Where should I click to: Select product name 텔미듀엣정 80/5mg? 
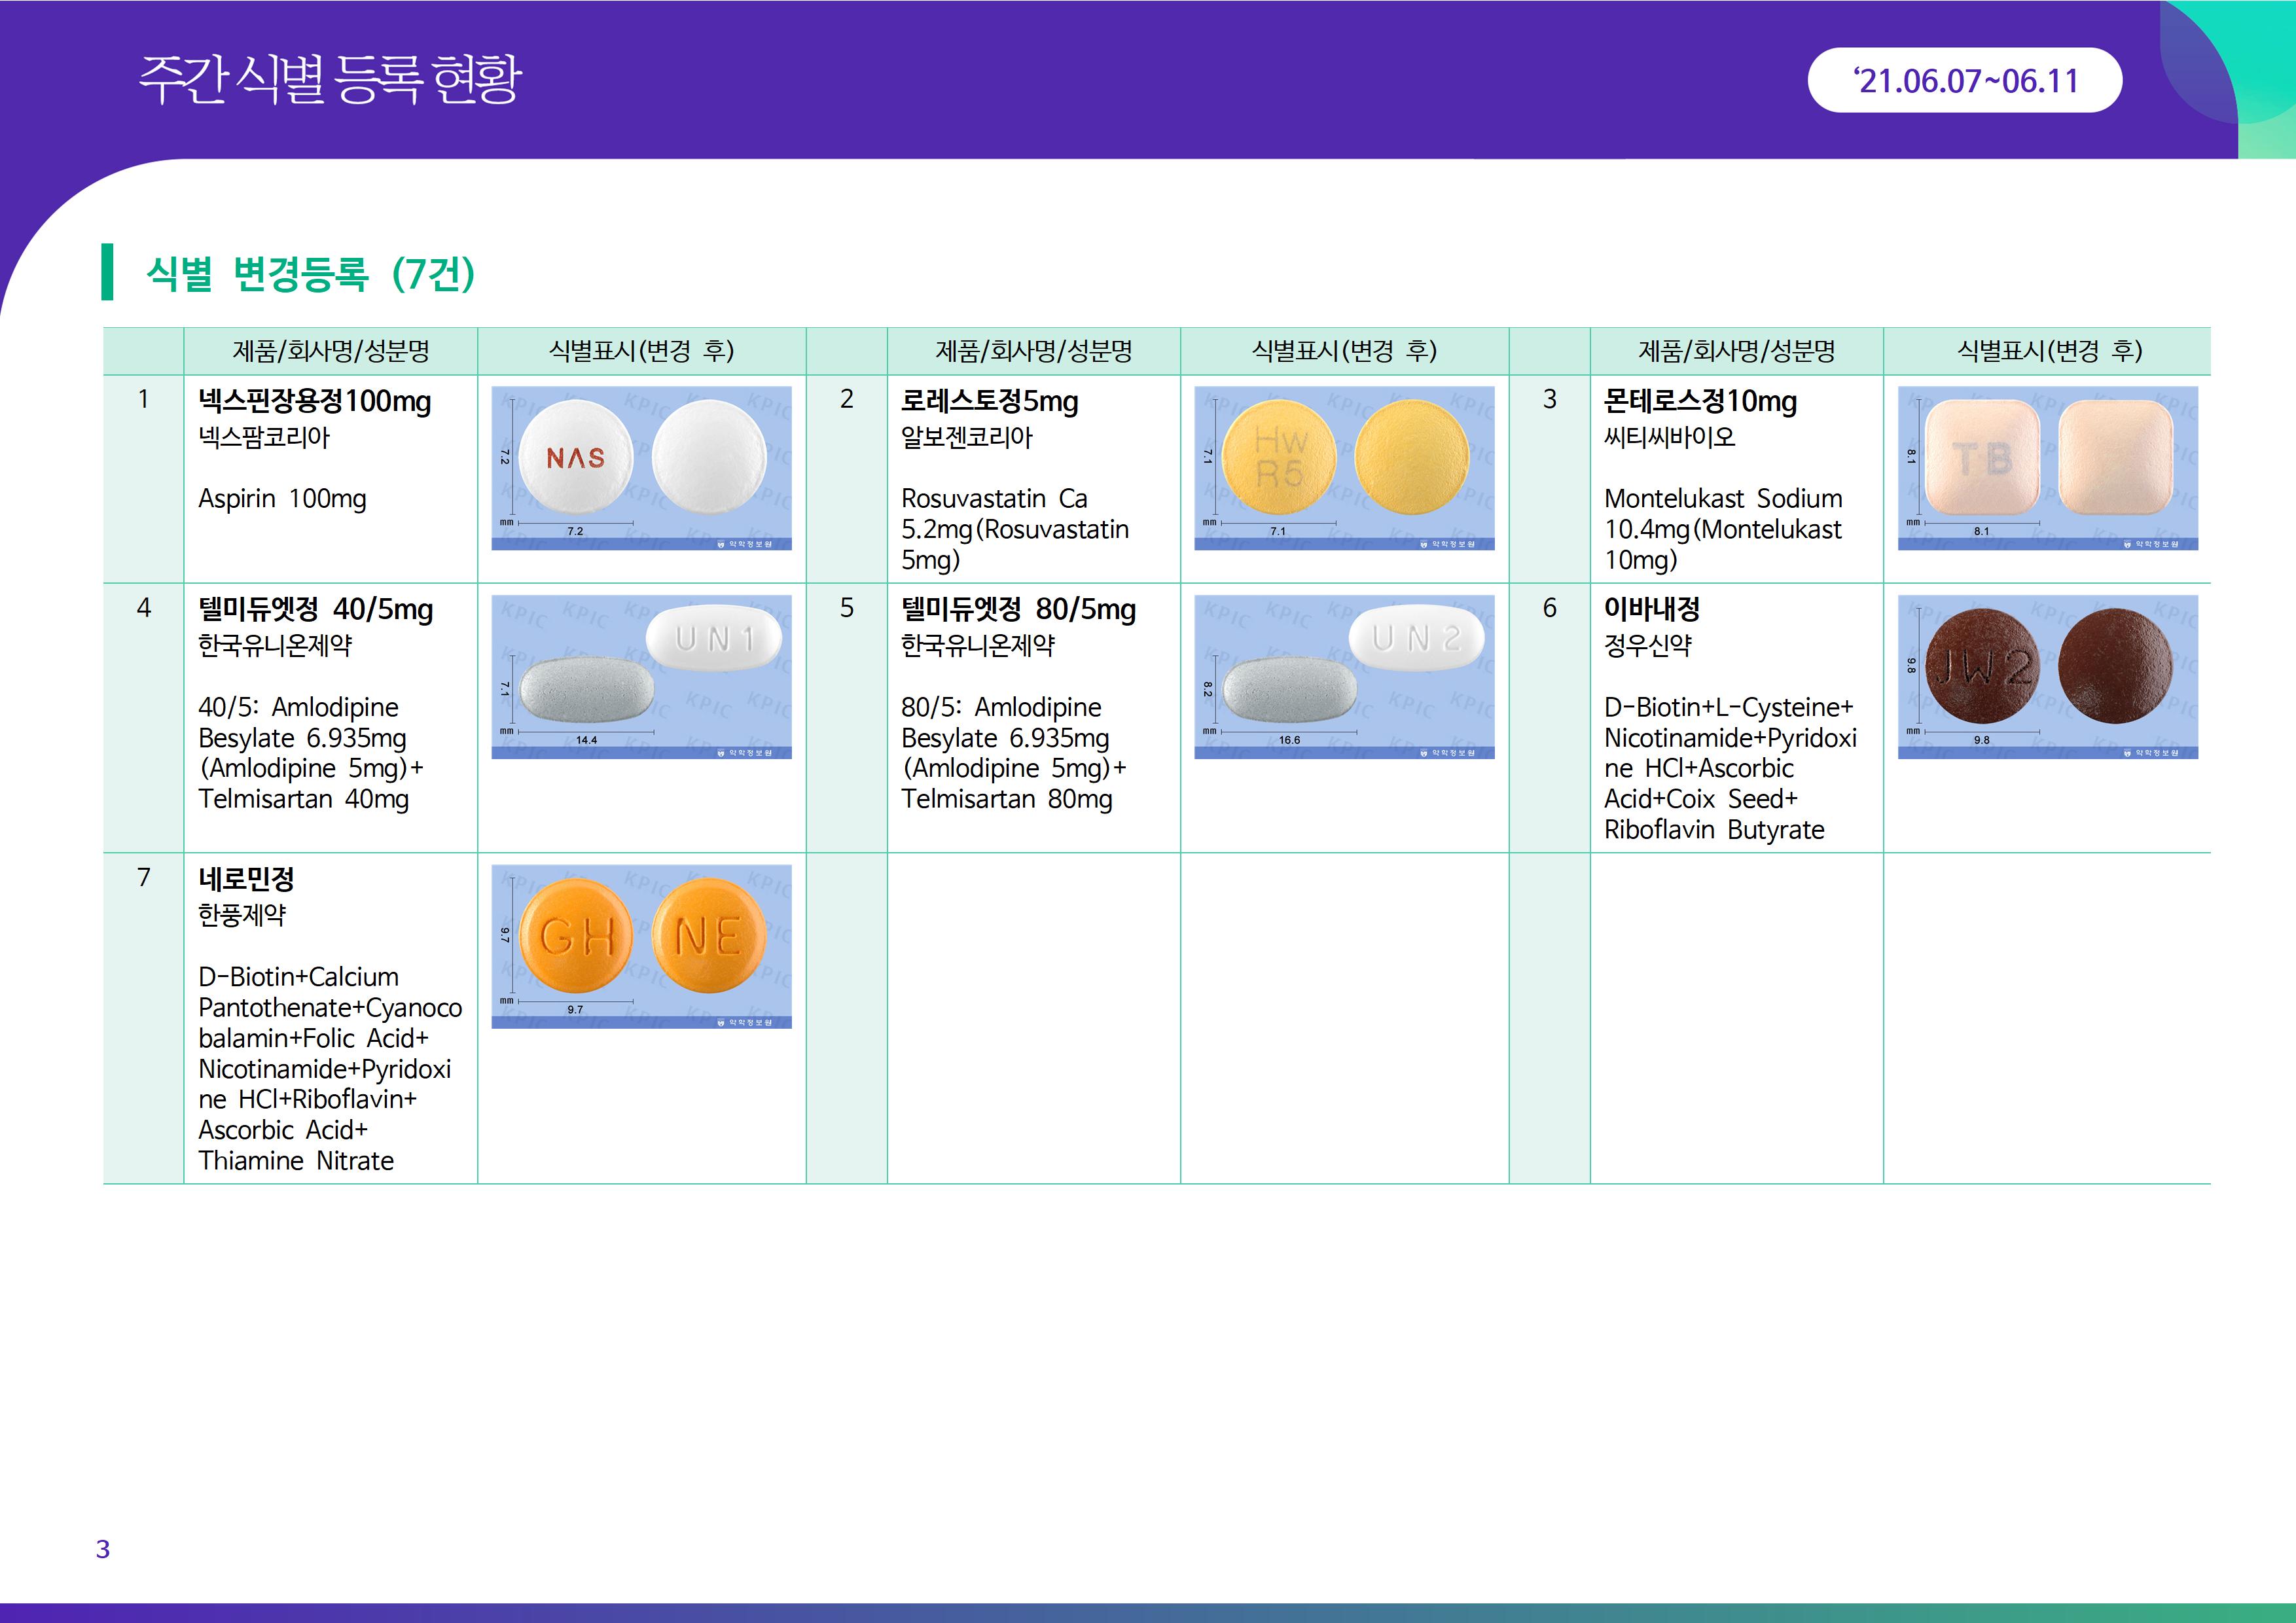click(1018, 610)
